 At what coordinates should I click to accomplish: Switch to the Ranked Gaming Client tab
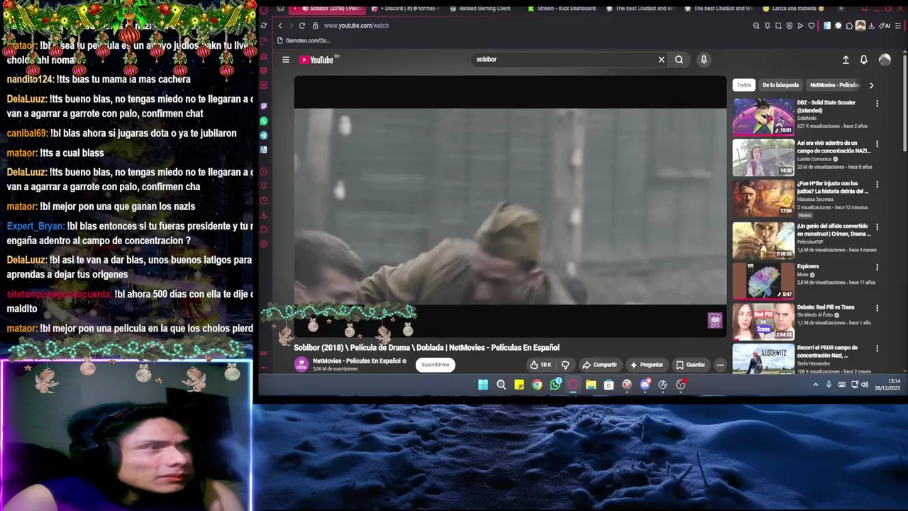[480, 9]
